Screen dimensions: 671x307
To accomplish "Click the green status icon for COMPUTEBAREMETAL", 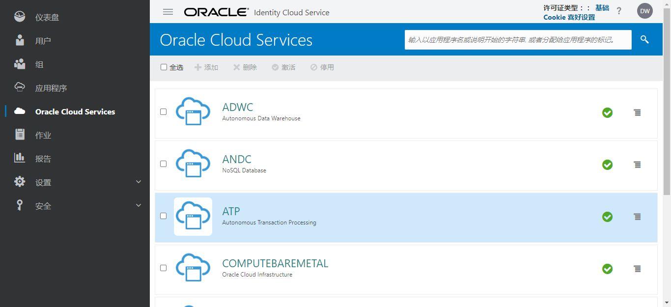I will [608, 269].
